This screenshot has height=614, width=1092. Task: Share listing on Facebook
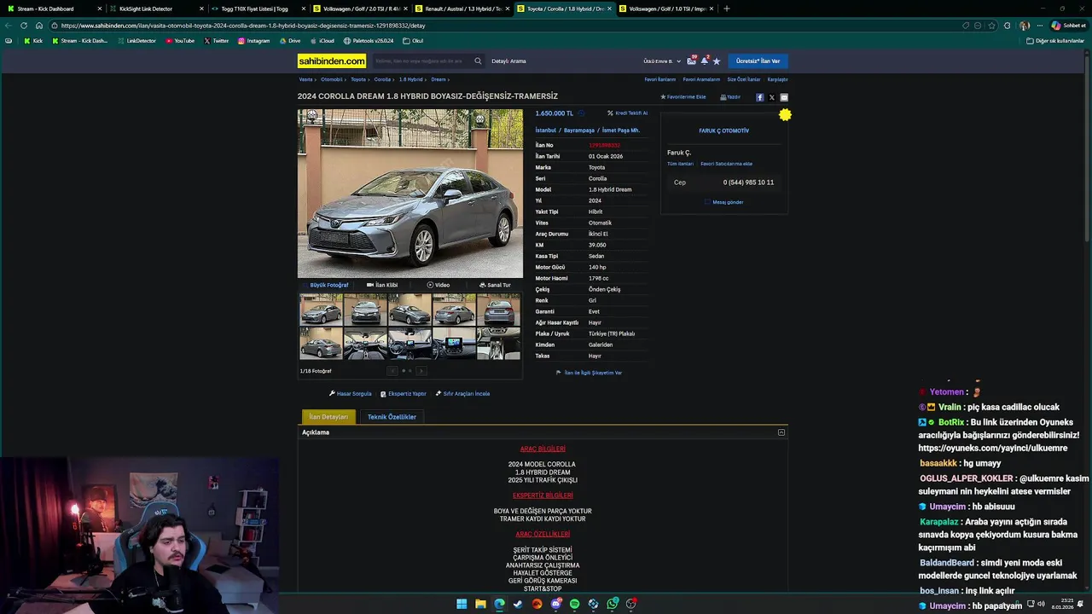pos(759,97)
